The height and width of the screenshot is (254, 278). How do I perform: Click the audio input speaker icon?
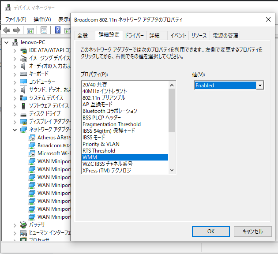pyautogui.click(x=23, y=66)
